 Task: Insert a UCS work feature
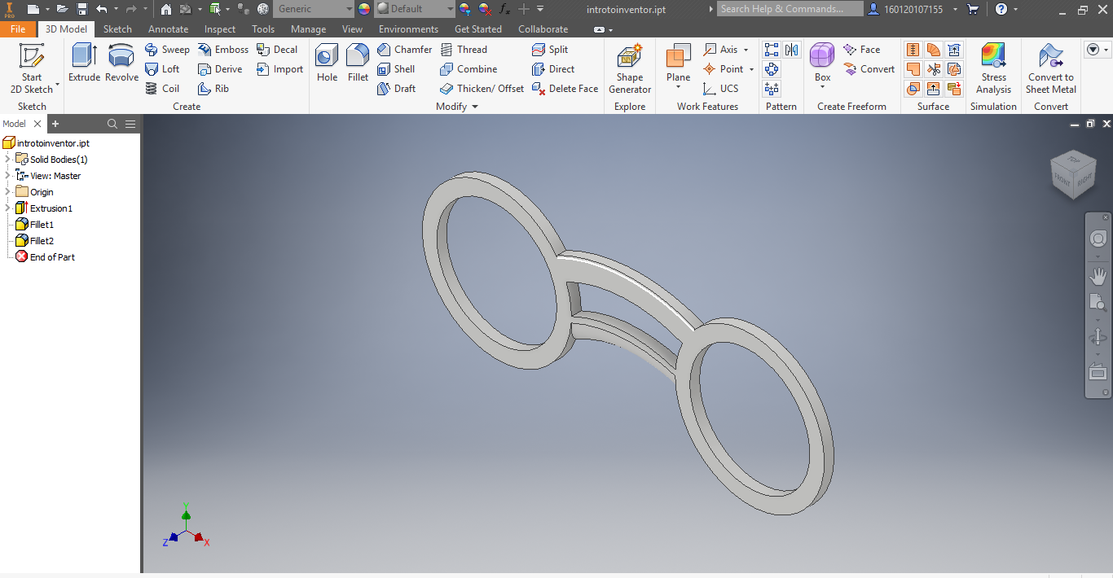coord(721,89)
